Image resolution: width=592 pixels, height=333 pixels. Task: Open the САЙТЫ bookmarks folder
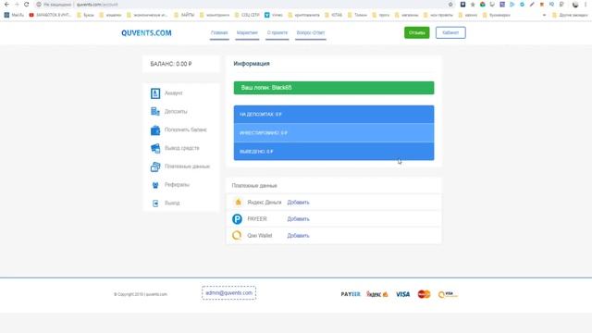pos(184,15)
